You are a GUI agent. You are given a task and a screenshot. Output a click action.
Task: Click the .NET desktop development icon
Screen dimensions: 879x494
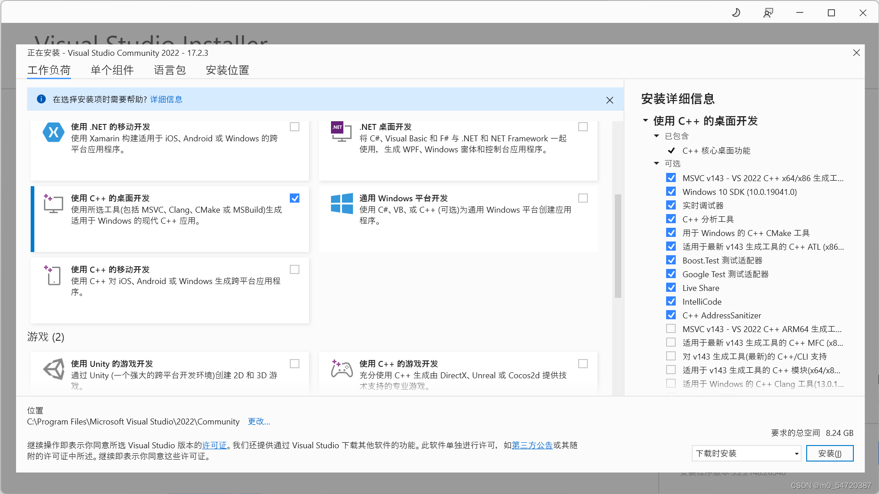pyautogui.click(x=341, y=131)
